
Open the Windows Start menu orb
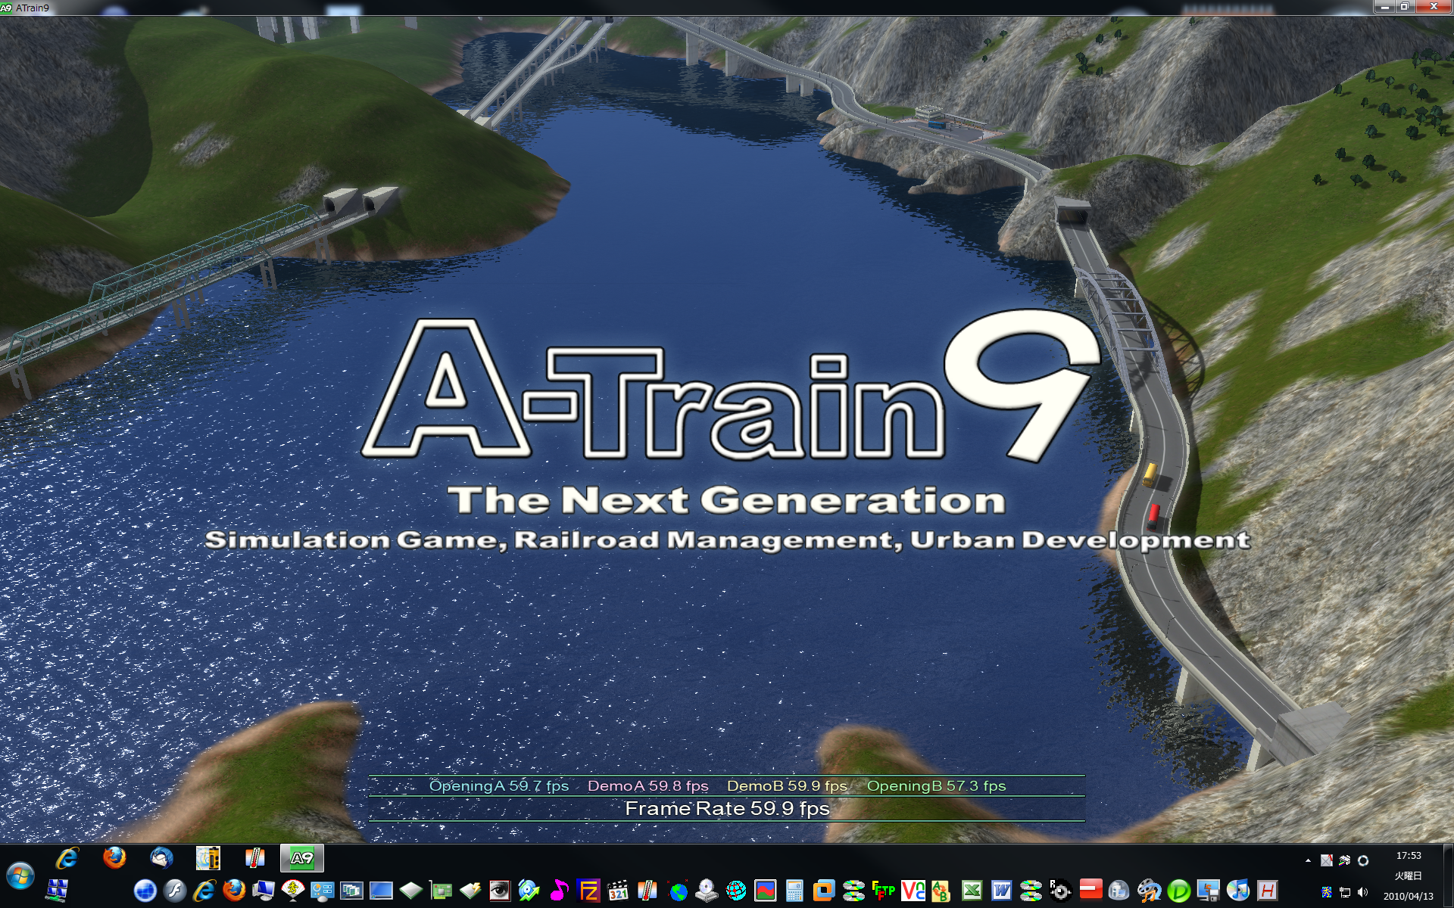click(20, 876)
